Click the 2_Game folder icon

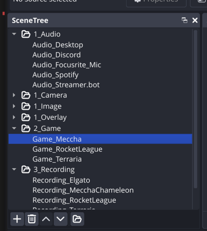point(26,129)
